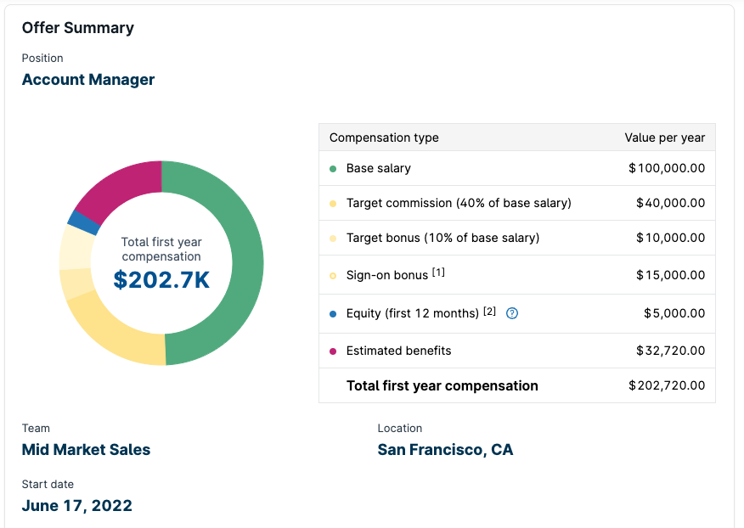The image size is (744, 528).
Task: Click the pale Sign-on bonus legend dot
Action: pyautogui.click(x=335, y=275)
